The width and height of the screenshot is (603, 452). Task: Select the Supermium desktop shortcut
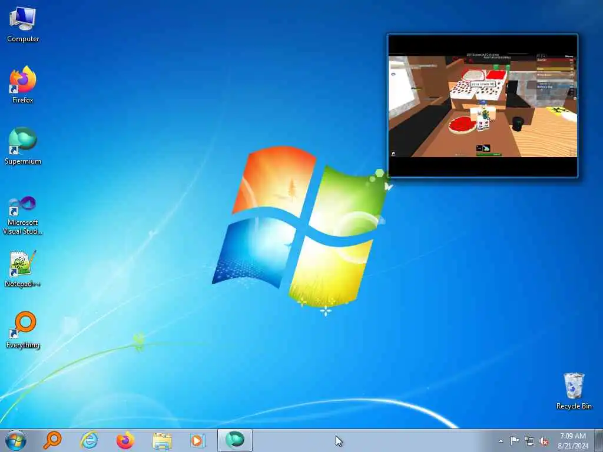coord(23,146)
